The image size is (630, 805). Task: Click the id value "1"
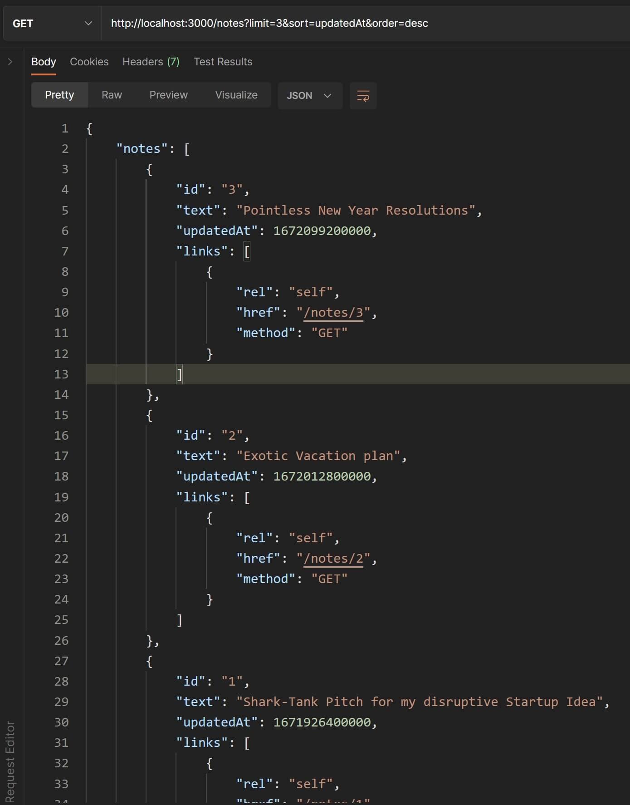pos(232,682)
